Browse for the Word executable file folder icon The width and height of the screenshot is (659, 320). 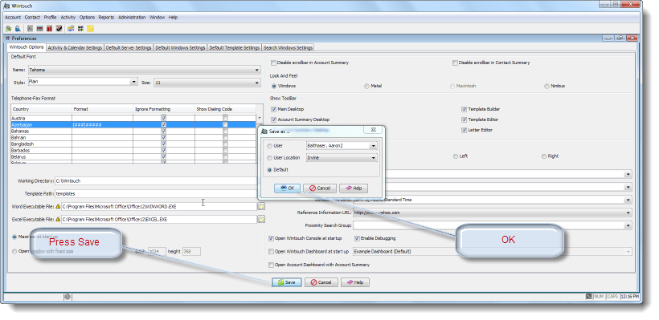tap(261, 206)
